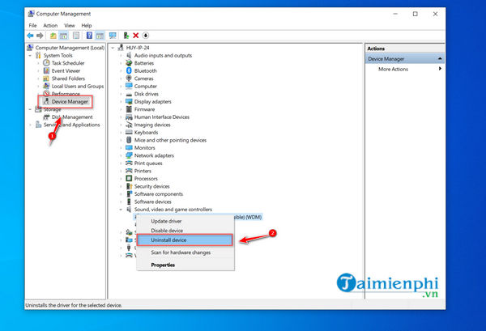Click the Forward arrow in the toolbar
Image resolution: width=486 pixels, height=331 pixels.
40,36
